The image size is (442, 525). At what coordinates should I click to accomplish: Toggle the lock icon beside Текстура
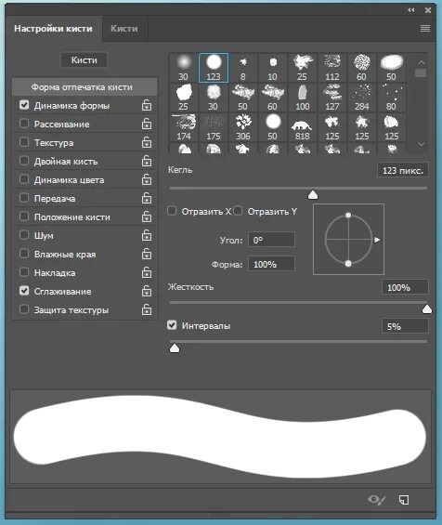coord(146,142)
